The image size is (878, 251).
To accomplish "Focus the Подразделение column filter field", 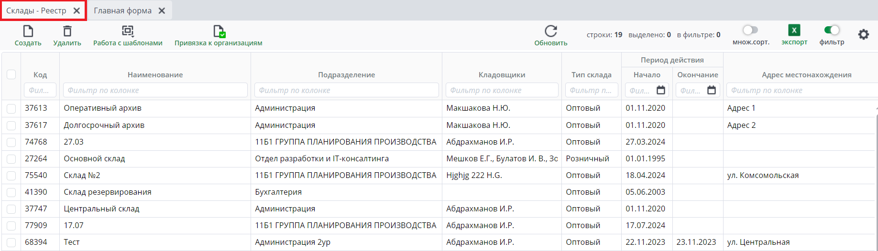I will [346, 90].
